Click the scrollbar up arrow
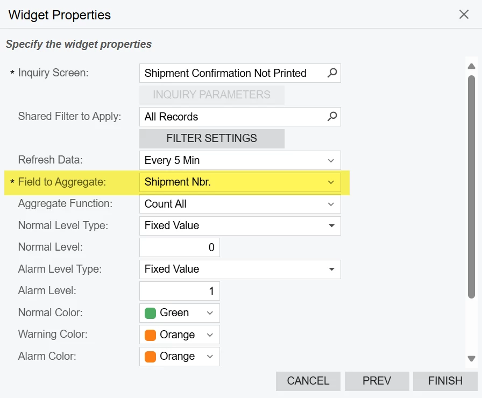 point(471,66)
